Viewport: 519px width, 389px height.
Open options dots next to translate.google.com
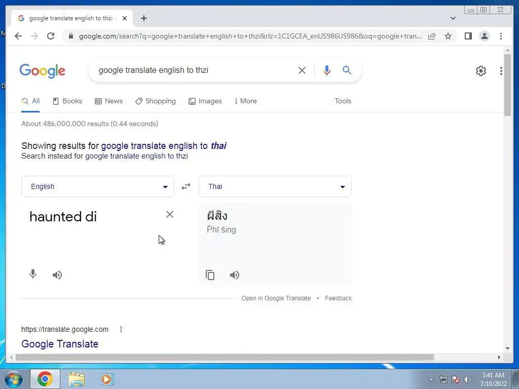(121, 329)
